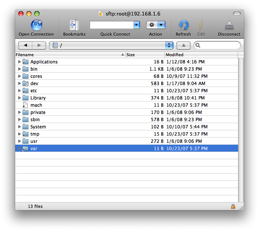The image size is (259, 231).
Task: Sort by the Filename column header
Action: point(70,55)
